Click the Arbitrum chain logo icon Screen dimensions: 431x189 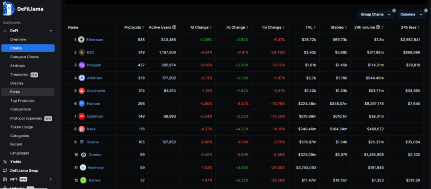[81, 78]
